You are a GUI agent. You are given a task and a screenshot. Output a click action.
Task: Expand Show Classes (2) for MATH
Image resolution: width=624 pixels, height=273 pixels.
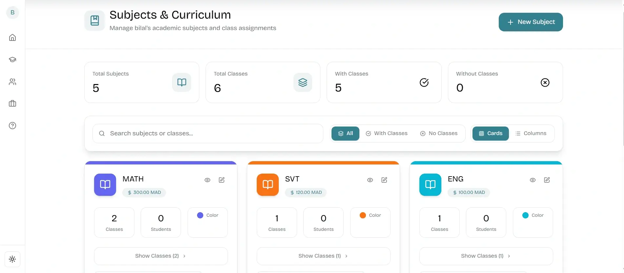point(161,256)
